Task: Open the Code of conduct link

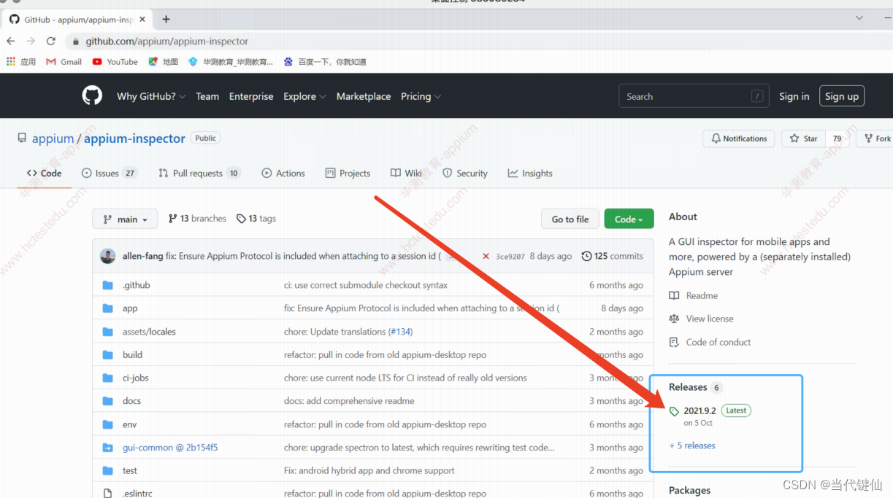Action: point(710,342)
